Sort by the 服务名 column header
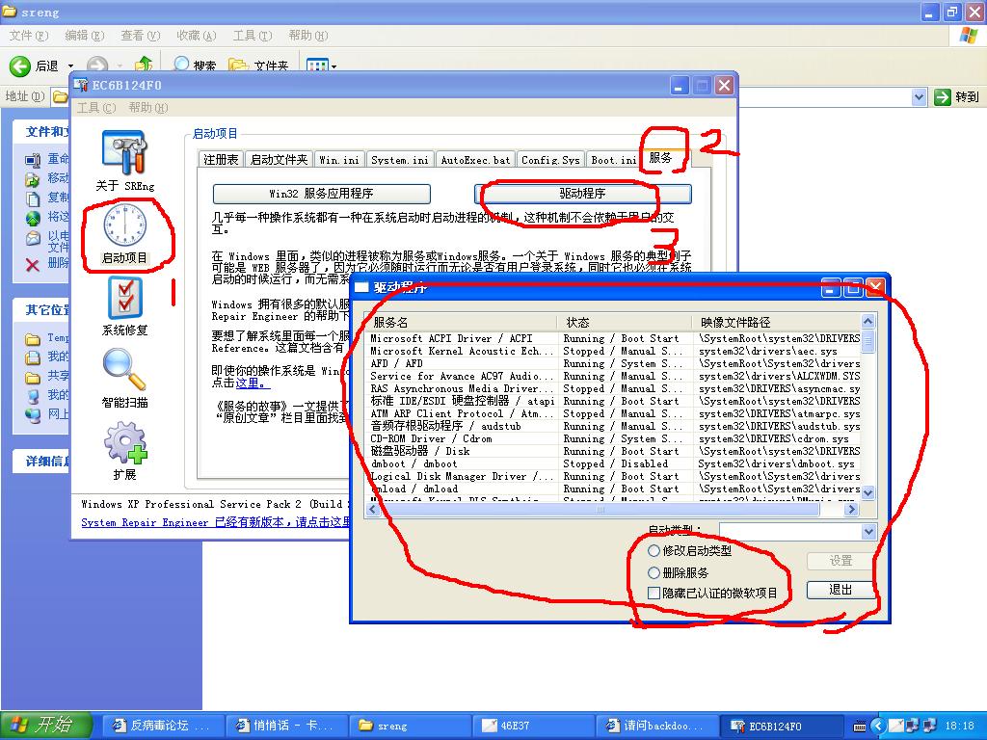987x740 pixels. [462, 322]
